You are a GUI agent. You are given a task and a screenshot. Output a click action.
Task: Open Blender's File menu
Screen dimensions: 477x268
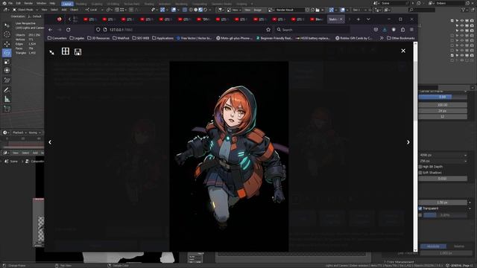(x=10, y=3)
